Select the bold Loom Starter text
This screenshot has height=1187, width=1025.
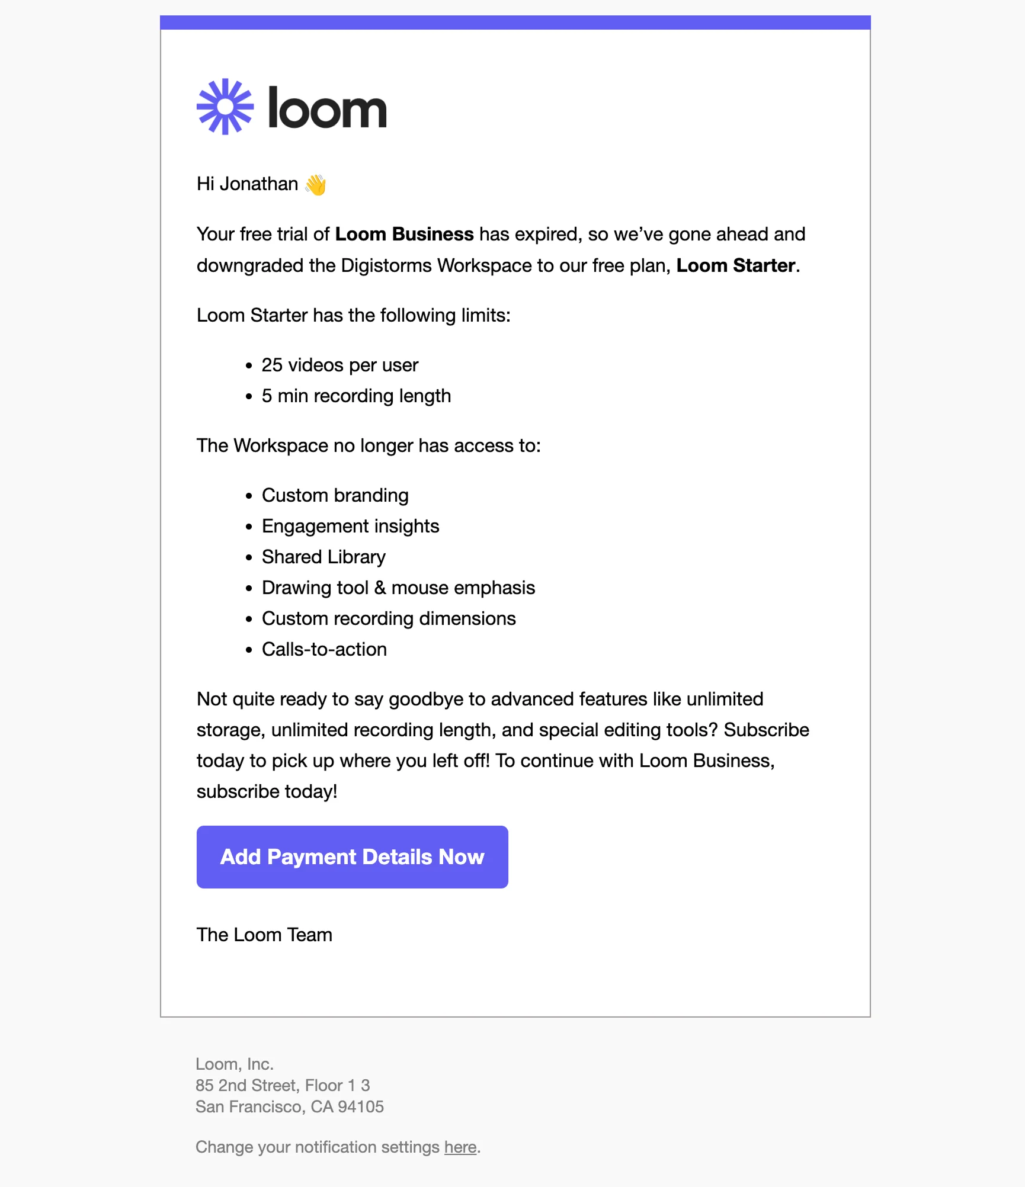click(x=736, y=265)
